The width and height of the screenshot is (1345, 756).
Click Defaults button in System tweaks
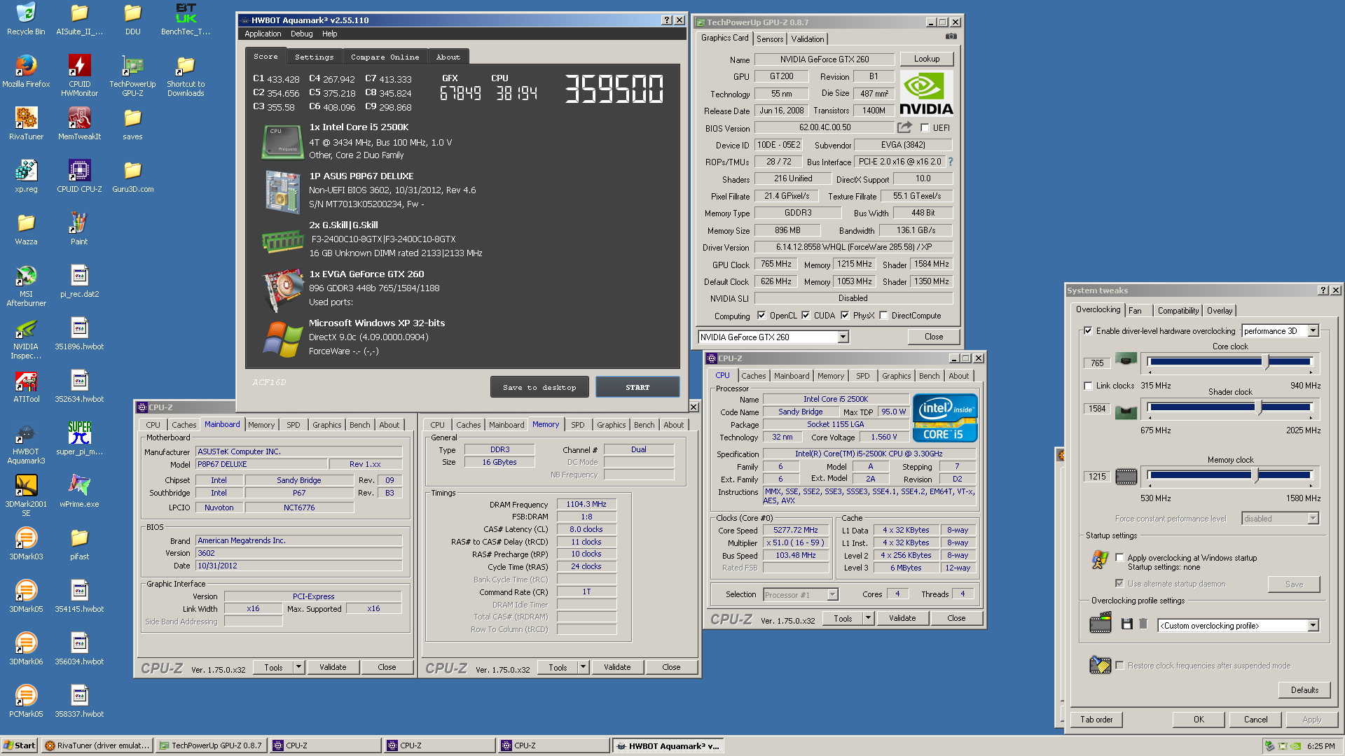1304,690
